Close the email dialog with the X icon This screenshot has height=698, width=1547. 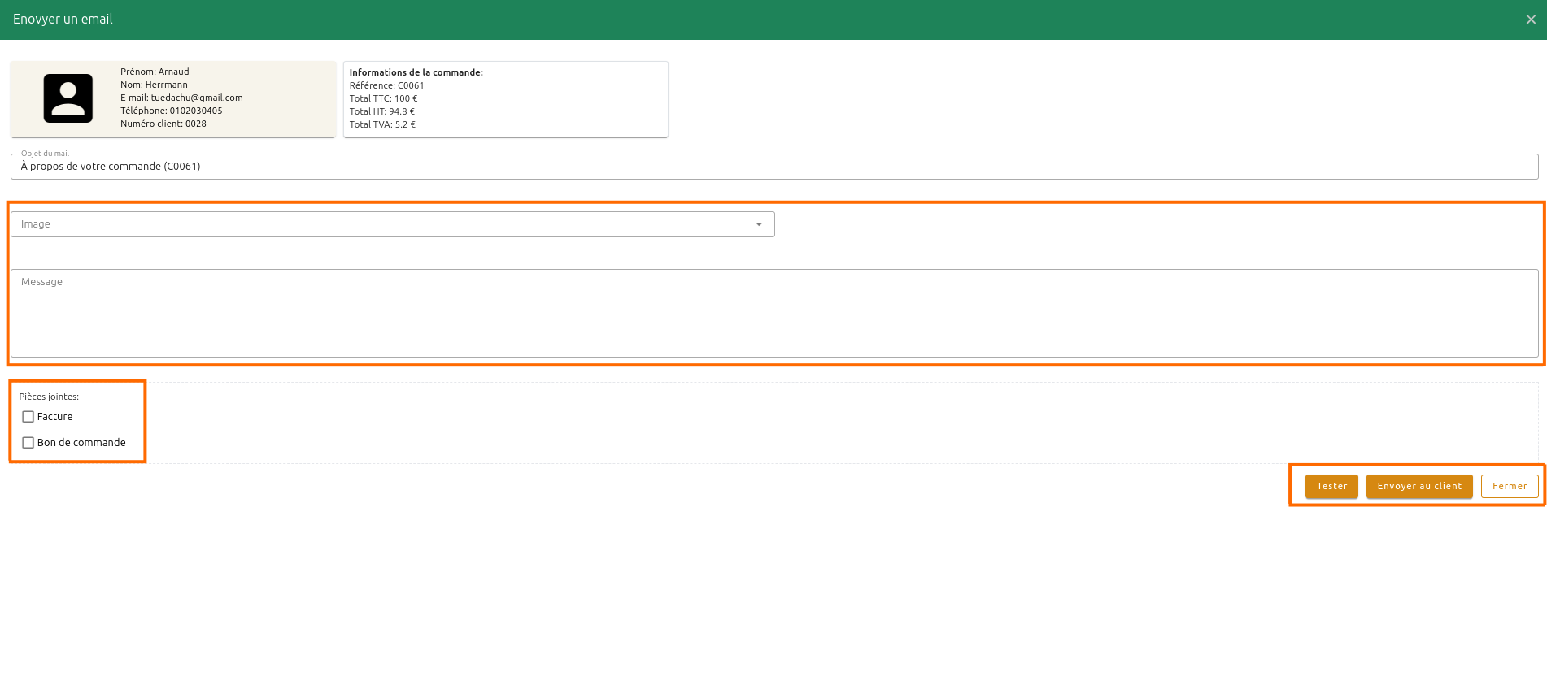(x=1531, y=20)
